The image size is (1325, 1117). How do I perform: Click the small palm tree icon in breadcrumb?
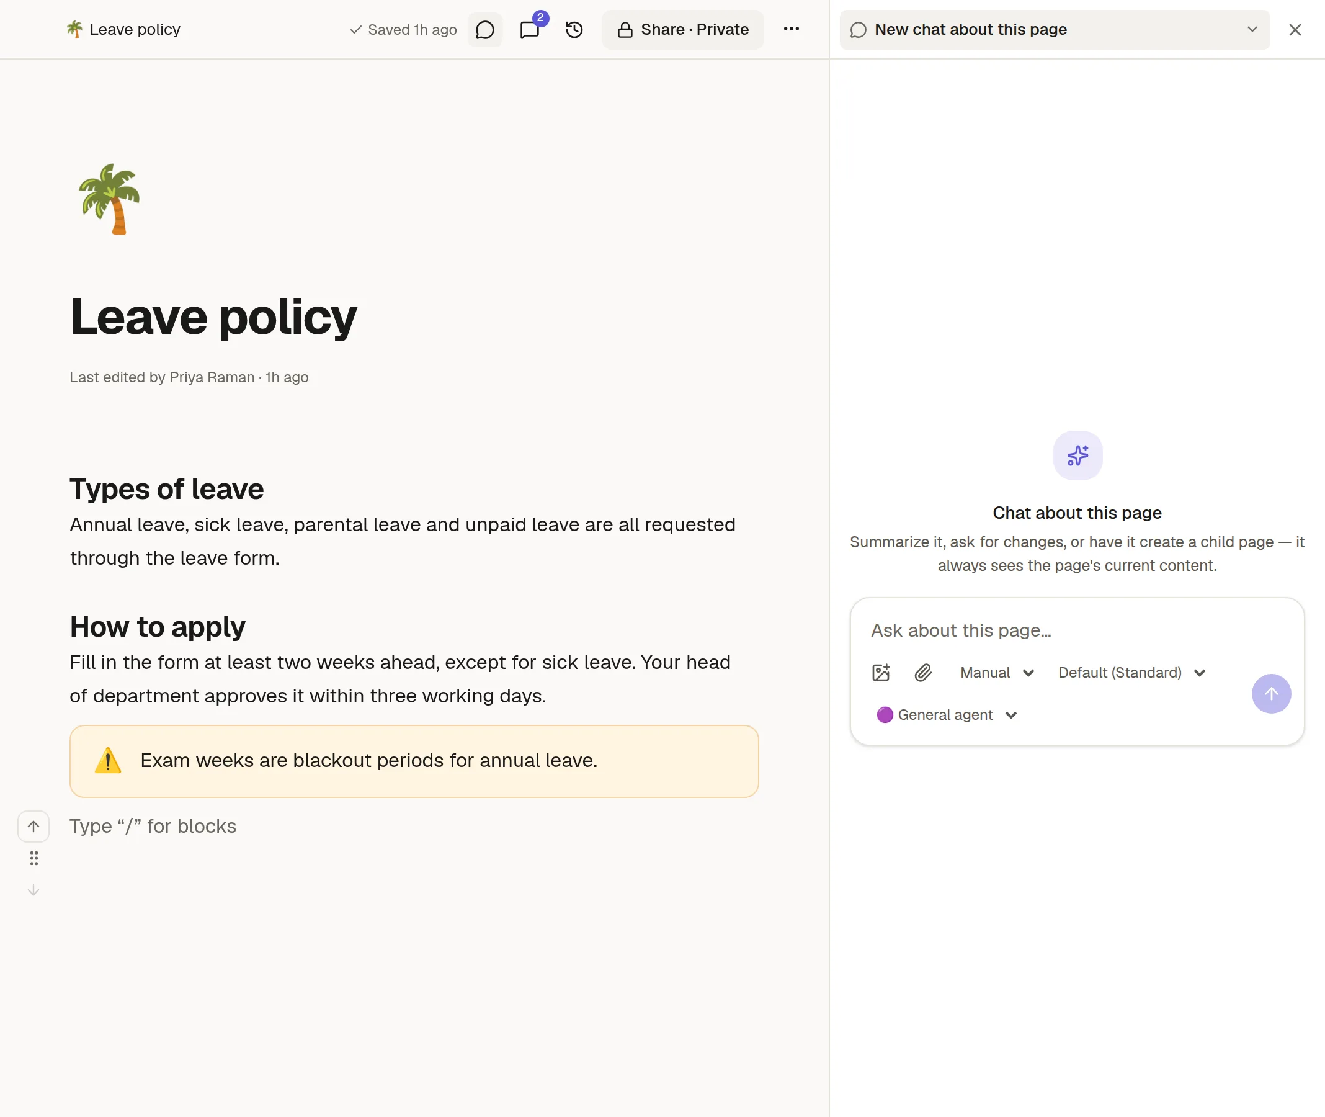point(74,29)
